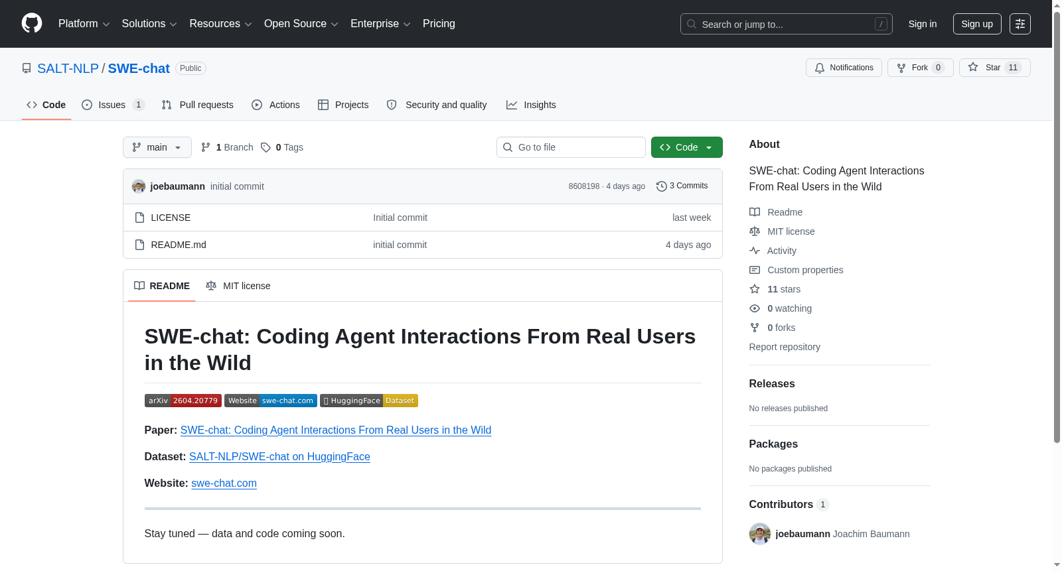Open the Enterprise dropdown
The image size is (1062, 571).
click(x=380, y=24)
